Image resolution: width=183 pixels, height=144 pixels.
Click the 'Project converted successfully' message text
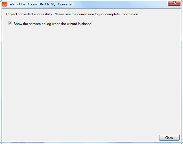pos(29,14)
